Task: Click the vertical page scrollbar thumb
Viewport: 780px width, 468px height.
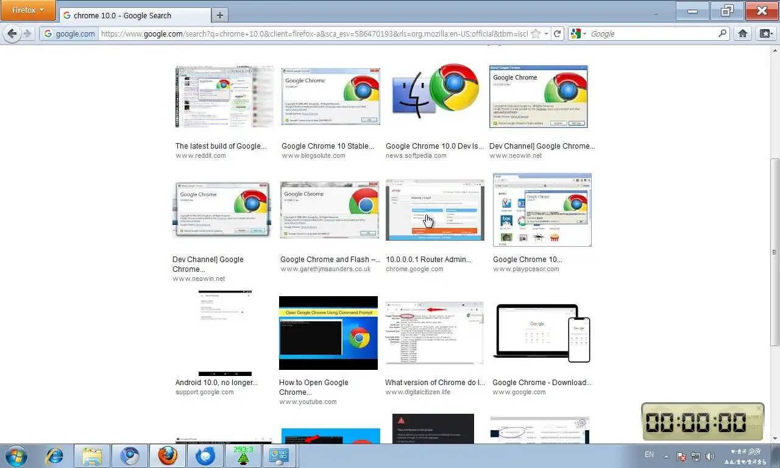Action: pos(775,251)
